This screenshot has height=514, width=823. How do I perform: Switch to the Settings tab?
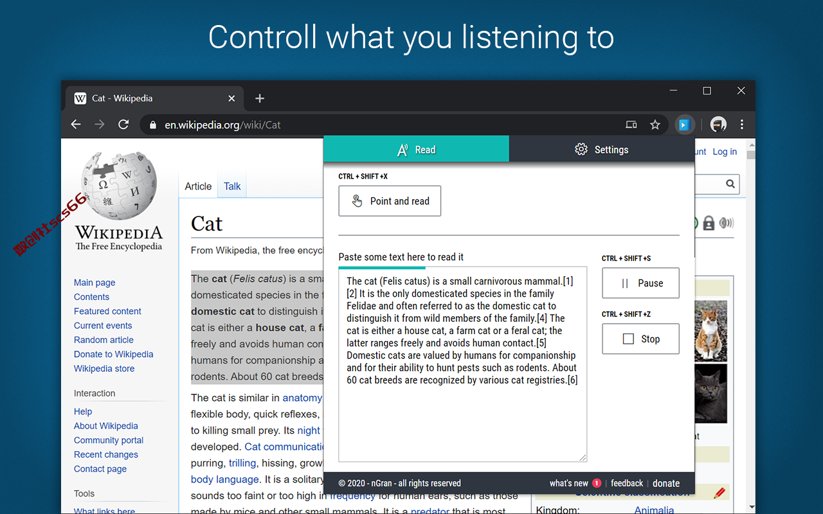602,149
